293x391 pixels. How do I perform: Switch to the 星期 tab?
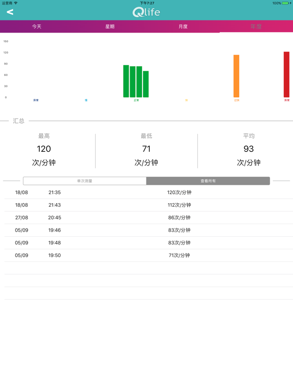(110, 26)
